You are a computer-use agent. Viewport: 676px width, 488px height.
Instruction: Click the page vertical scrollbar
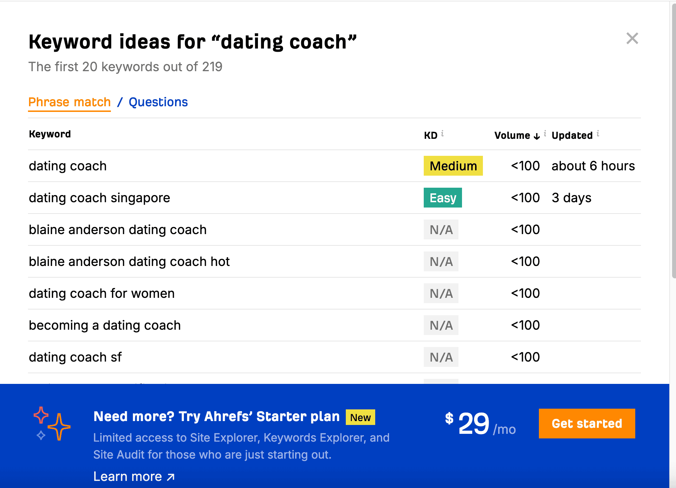(674, 142)
